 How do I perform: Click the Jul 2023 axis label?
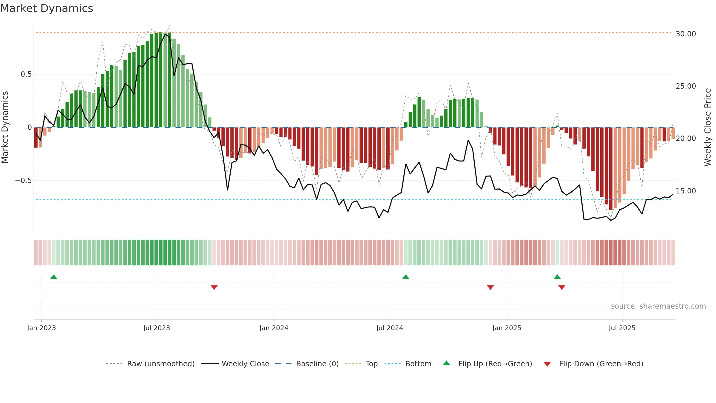coord(157,328)
